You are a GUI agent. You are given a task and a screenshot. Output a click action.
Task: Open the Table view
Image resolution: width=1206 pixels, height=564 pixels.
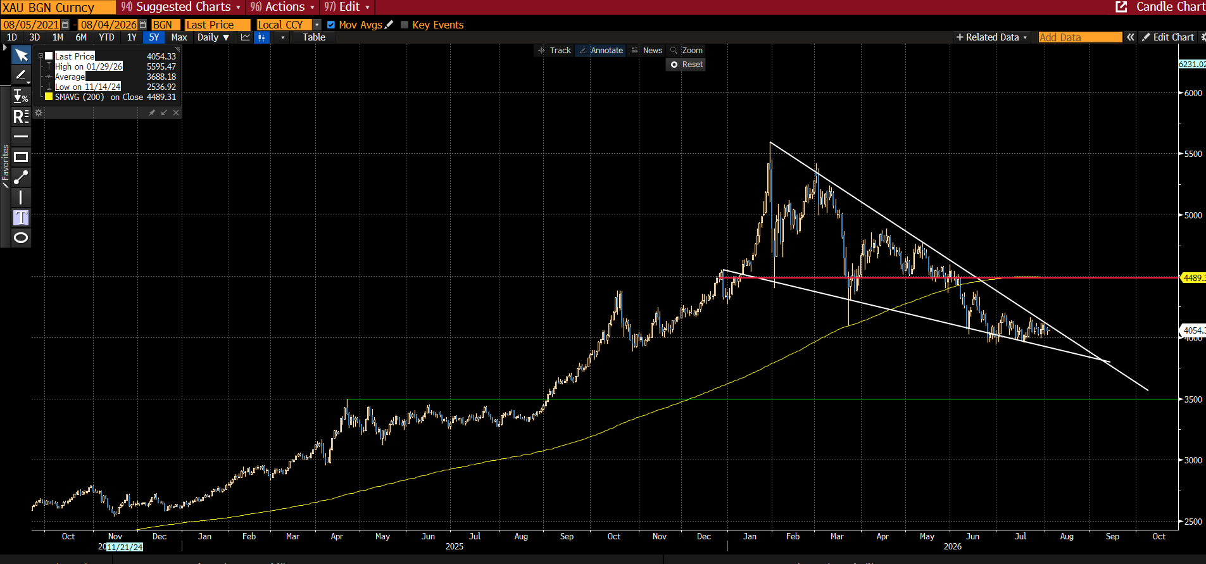click(x=314, y=37)
